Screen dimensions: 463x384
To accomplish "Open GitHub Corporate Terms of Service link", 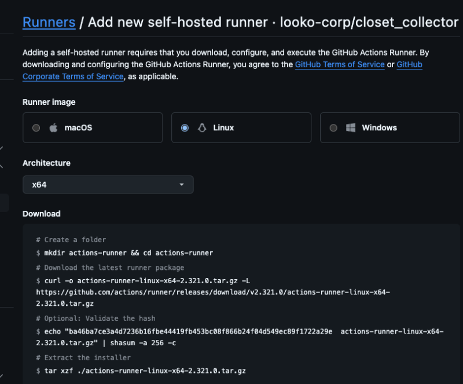I will point(73,76).
